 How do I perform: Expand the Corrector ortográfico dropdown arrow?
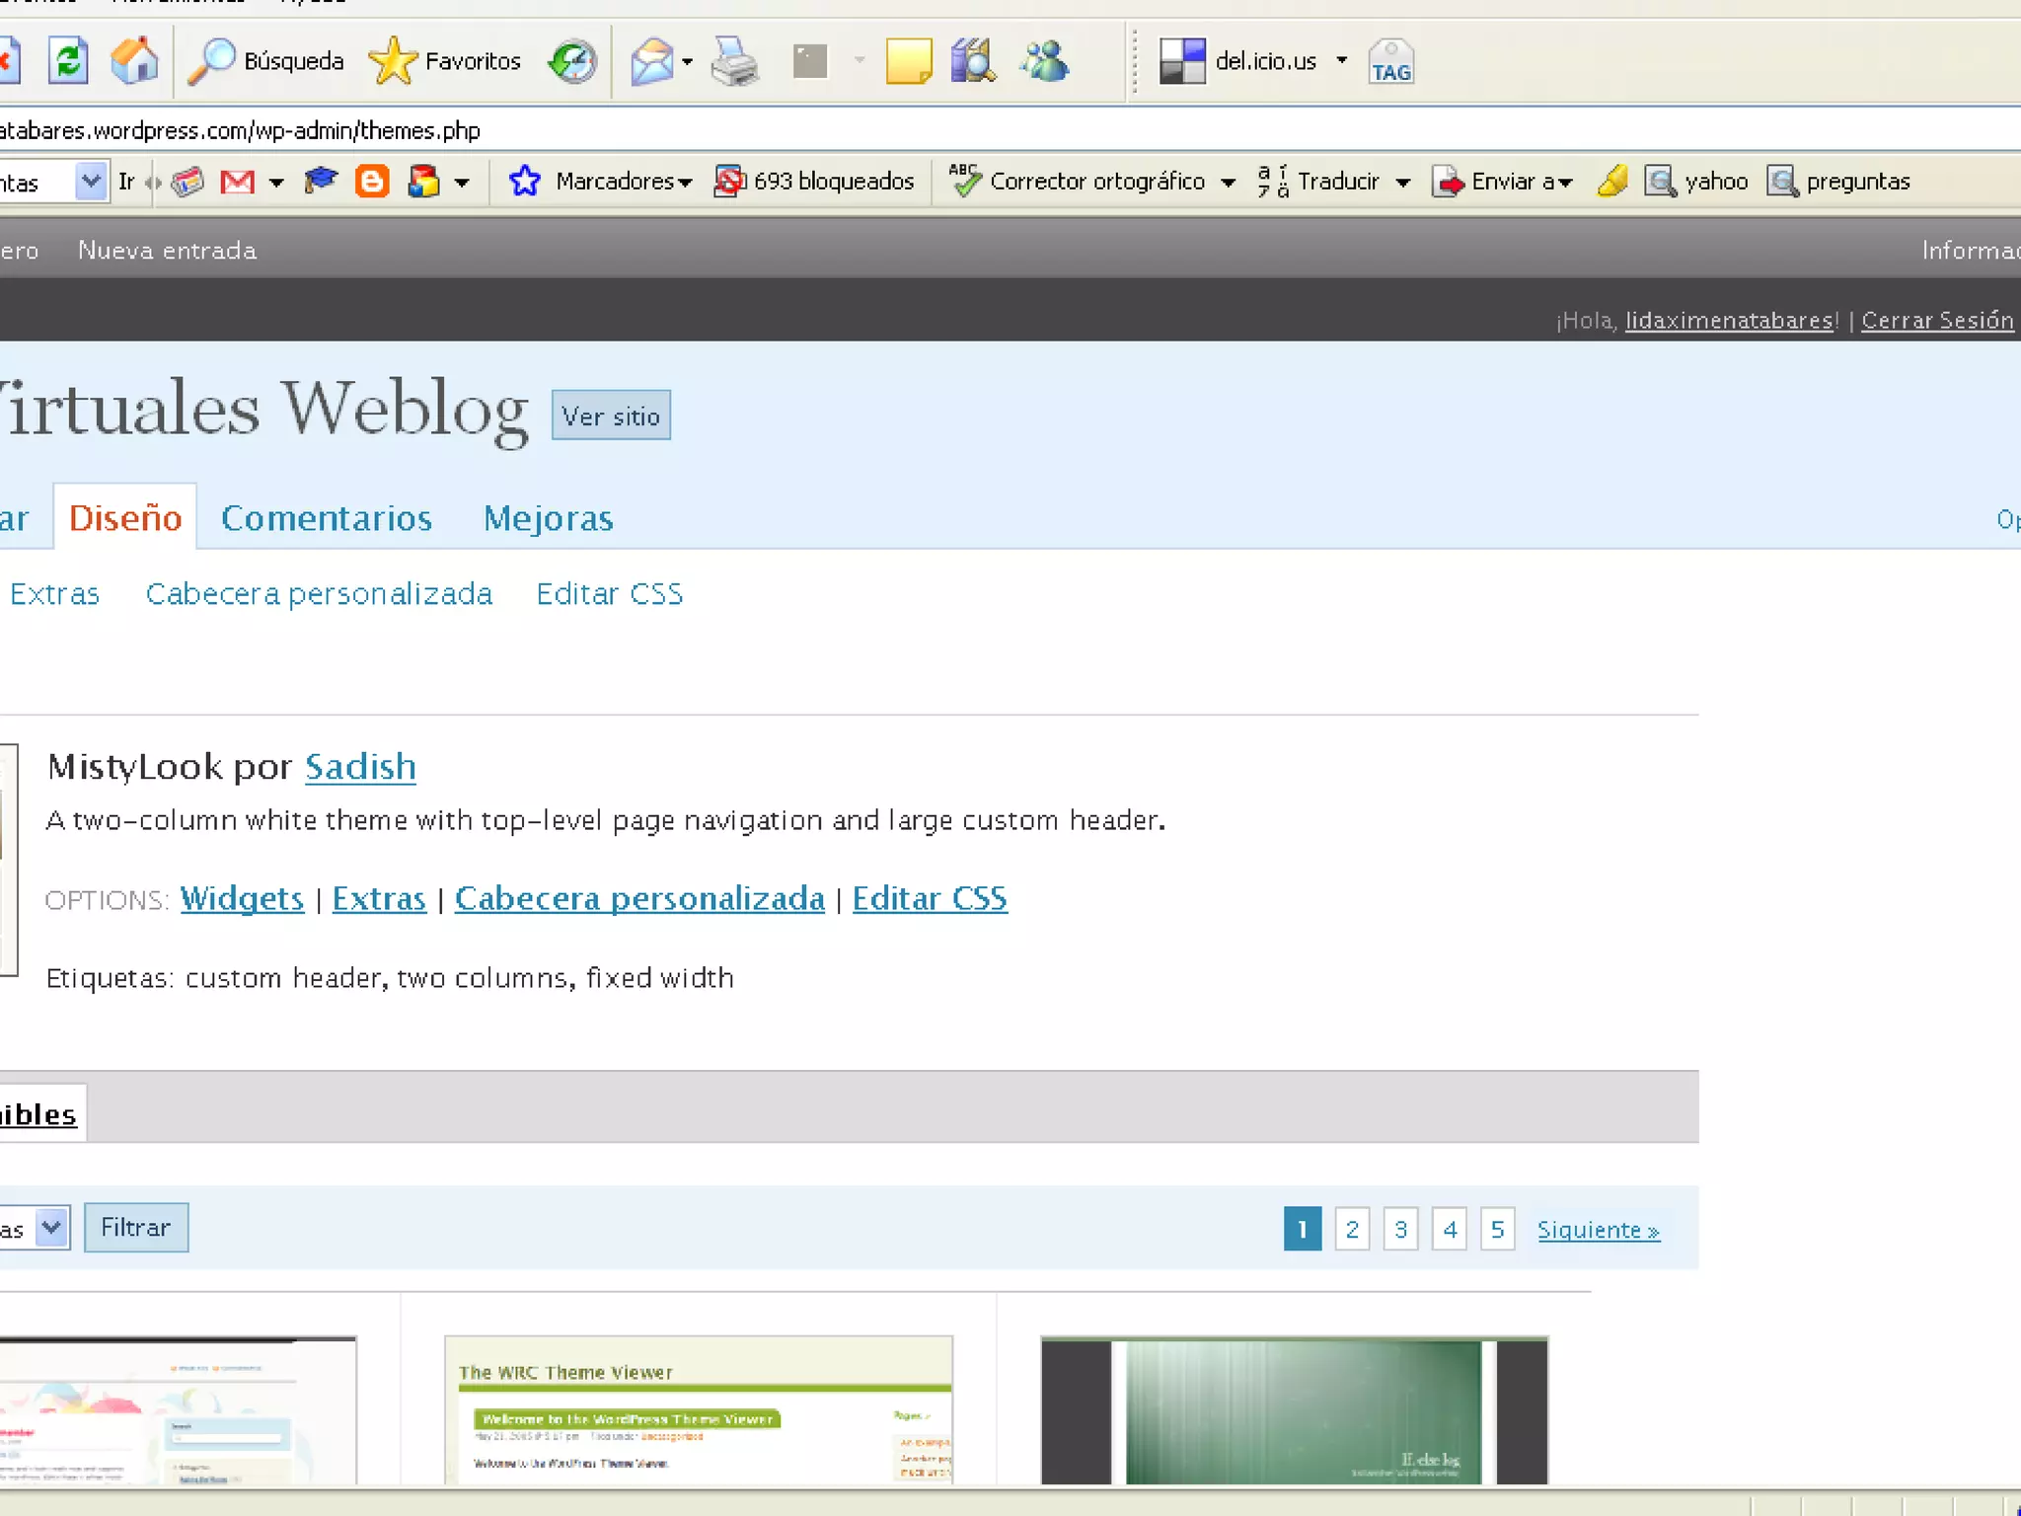pos(1228,183)
